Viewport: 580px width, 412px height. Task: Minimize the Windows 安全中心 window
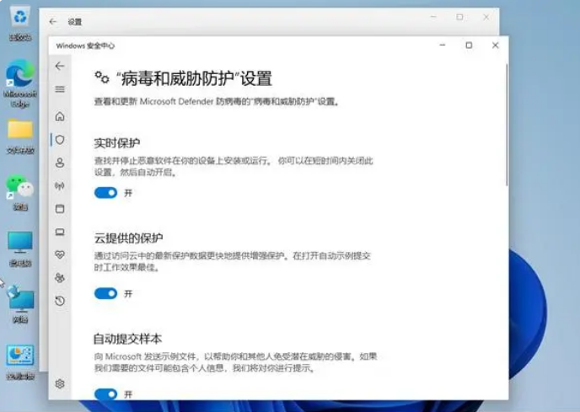(443, 45)
